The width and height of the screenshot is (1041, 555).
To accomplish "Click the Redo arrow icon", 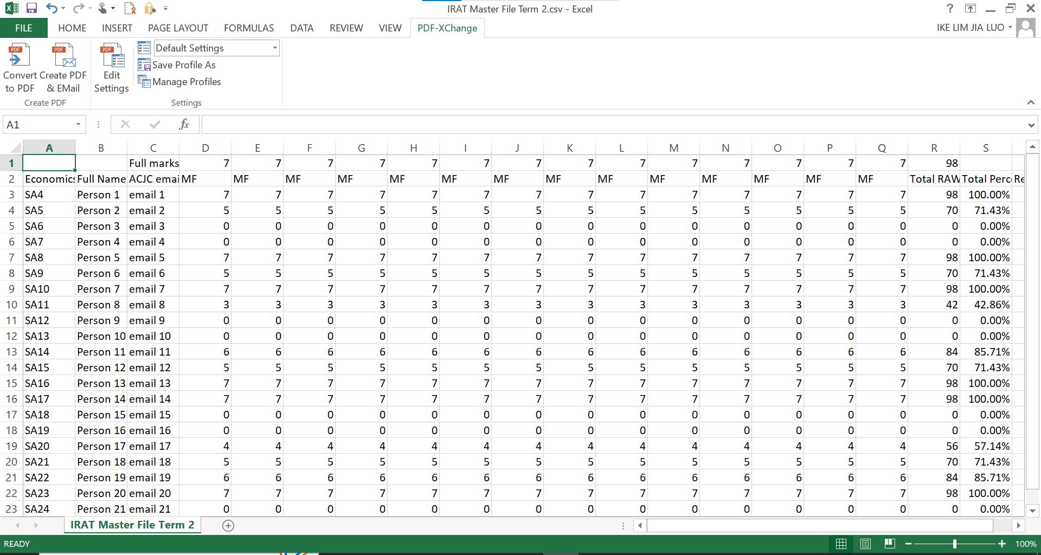I will pyautogui.click(x=79, y=8).
